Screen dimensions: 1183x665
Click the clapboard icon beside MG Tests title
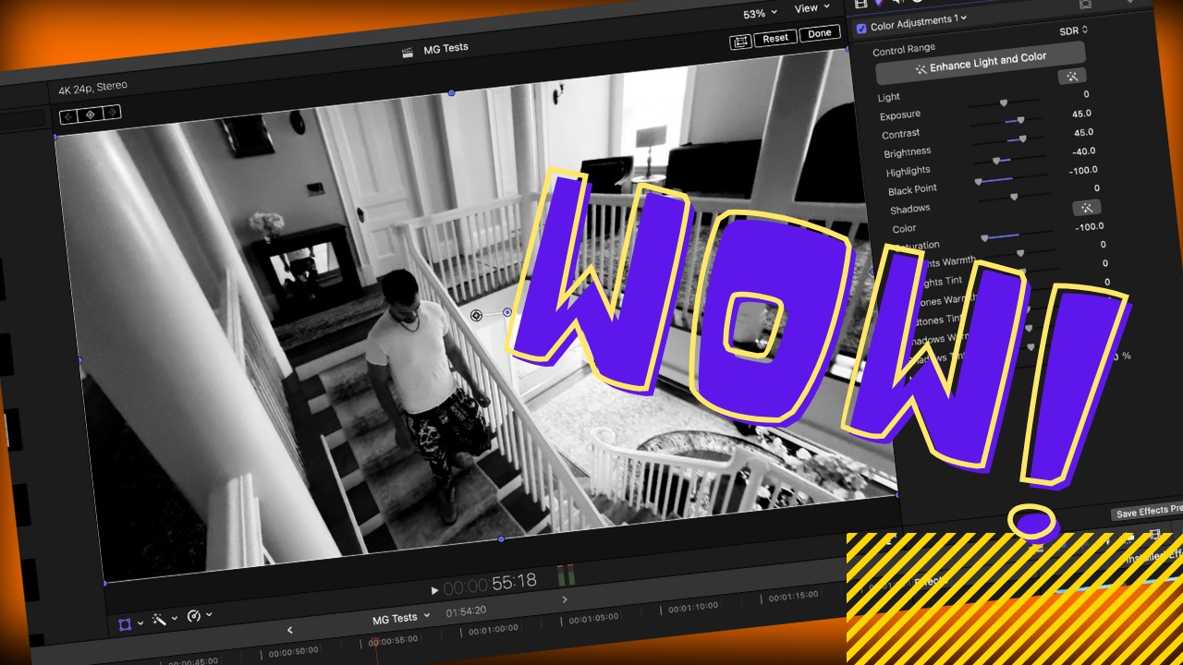(407, 52)
